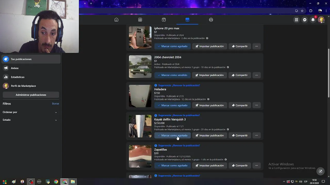Click info icon on 2004 chevrolet listing
The height and width of the screenshot is (185, 330).
click(x=228, y=67)
